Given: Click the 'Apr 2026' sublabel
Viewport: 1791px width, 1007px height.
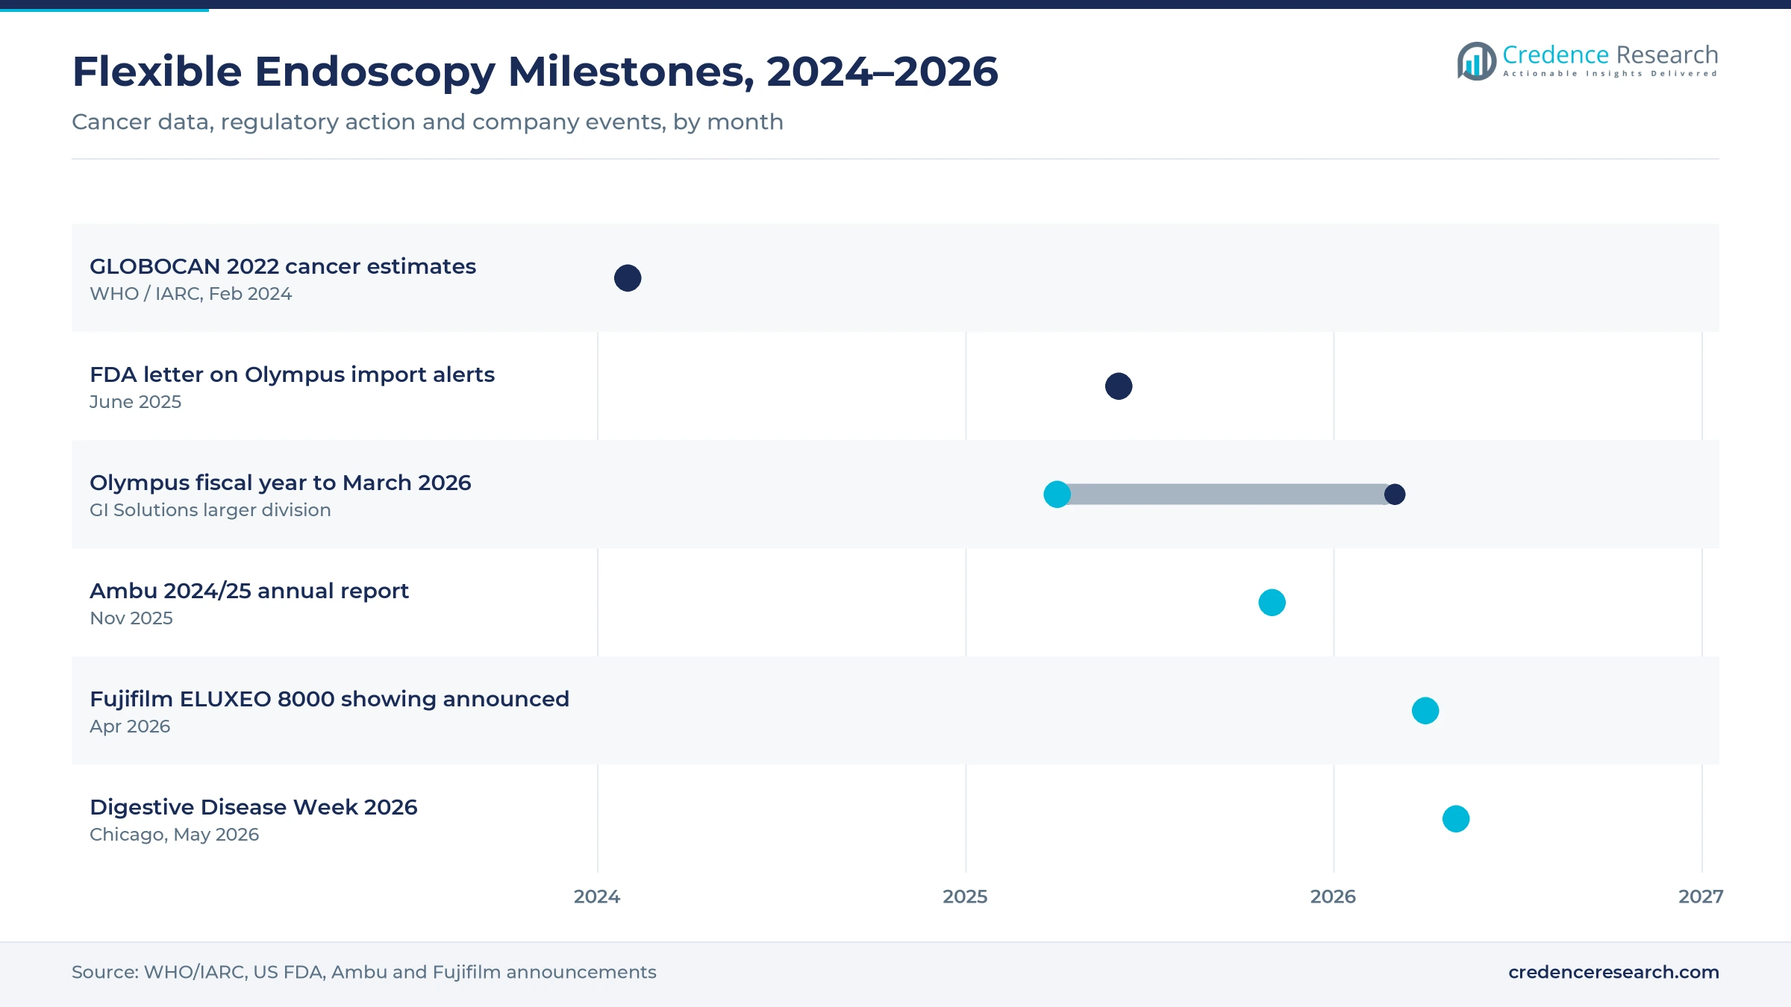Looking at the screenshot, I should pos(130,727).
